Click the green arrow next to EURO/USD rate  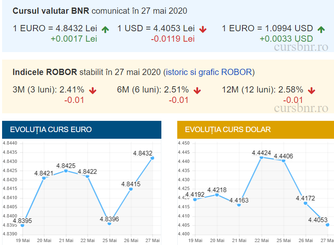click(321, 29)
